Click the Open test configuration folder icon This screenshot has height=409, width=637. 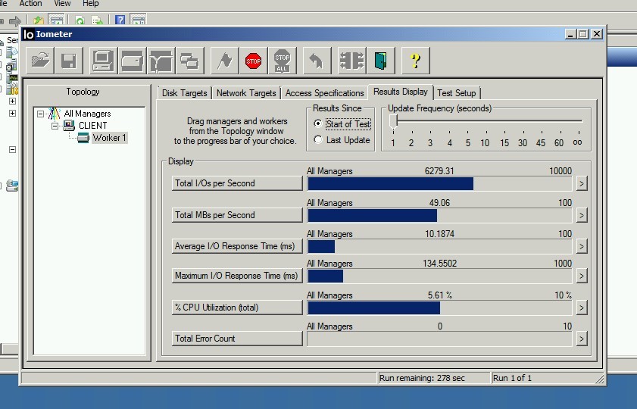(x=39, y=60)
